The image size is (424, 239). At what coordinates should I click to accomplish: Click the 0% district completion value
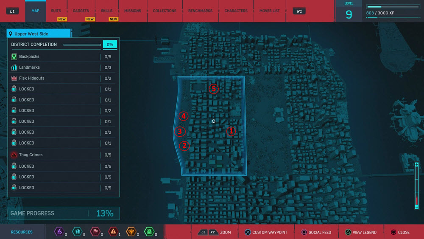[x=110, y=45]
